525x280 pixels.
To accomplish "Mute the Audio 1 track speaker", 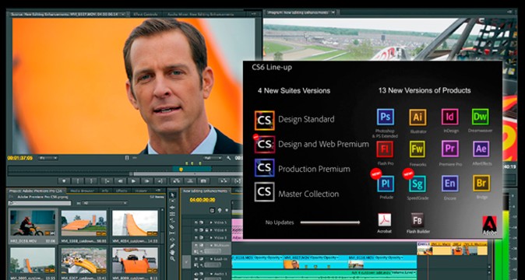I will tap(196, 274).
